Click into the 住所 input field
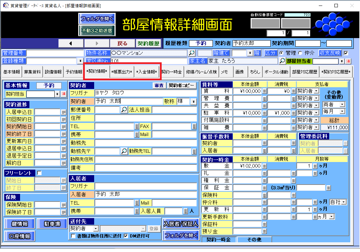Image resolution: width=360 pixels, height=252 pixels. [145, 118]
